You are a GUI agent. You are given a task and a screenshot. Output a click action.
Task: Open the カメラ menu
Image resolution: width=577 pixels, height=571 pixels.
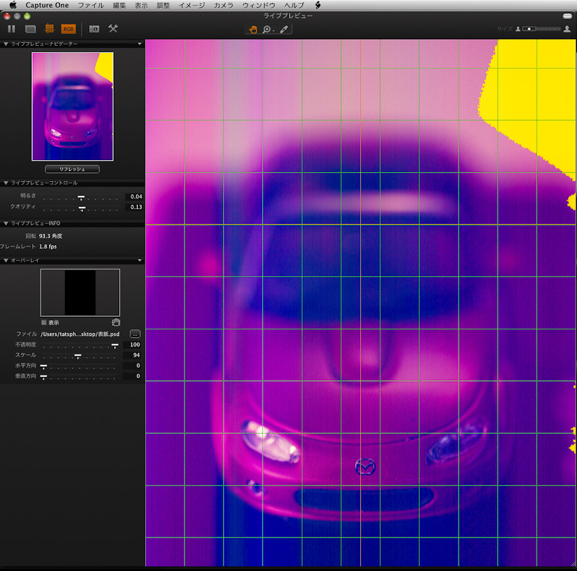pos(224,5)
